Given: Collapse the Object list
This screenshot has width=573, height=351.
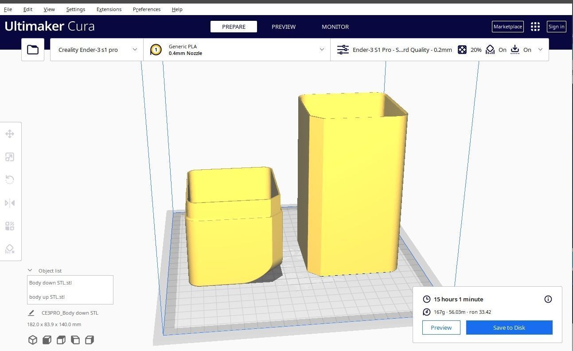Looking at the screenshot, I should tap(30, 270).
